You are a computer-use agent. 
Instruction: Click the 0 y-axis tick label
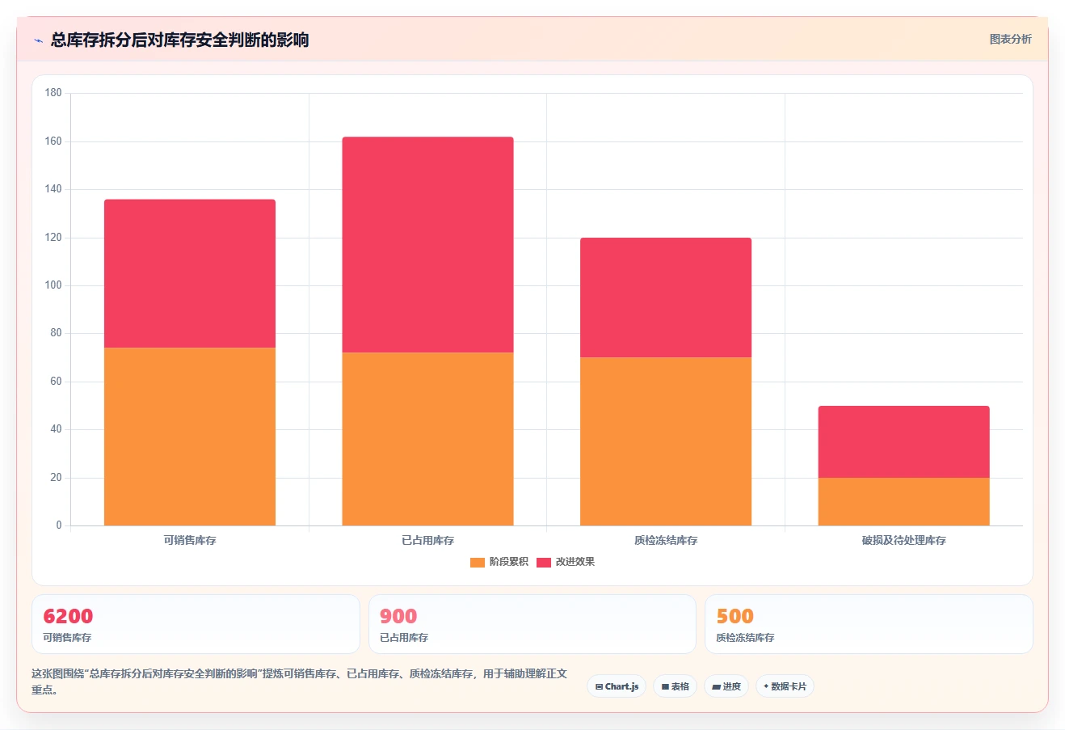[x=58, y=525]
